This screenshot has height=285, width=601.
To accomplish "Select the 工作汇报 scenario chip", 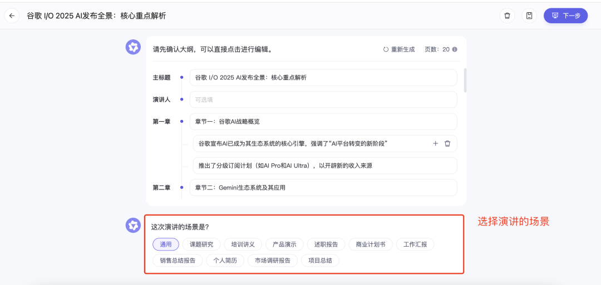I will pos(415,244).
